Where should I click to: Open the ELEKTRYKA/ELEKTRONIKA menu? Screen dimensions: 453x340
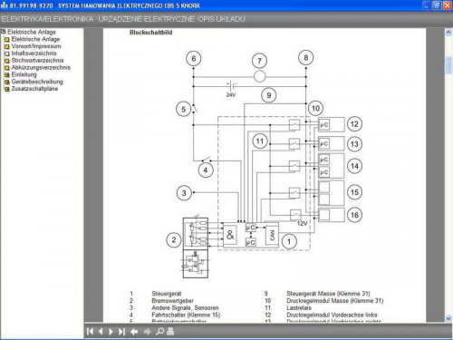[x=47, y=19]
